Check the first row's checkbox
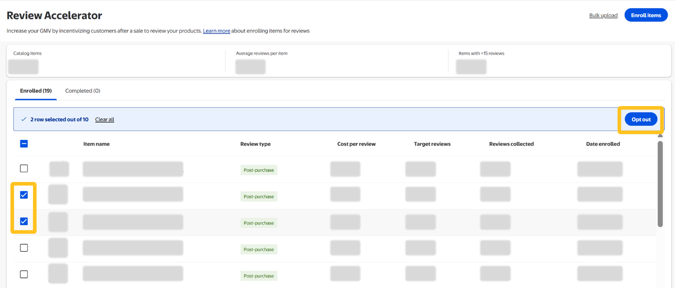This screenshot has height=288, width=675. click(24, 168)
